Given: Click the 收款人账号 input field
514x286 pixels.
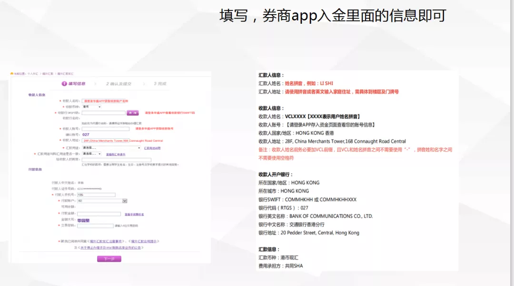Looking at the screenshot, I should (x=106, y=129).
